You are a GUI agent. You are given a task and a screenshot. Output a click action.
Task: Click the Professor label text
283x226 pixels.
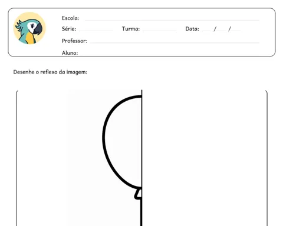click(74, 41)
